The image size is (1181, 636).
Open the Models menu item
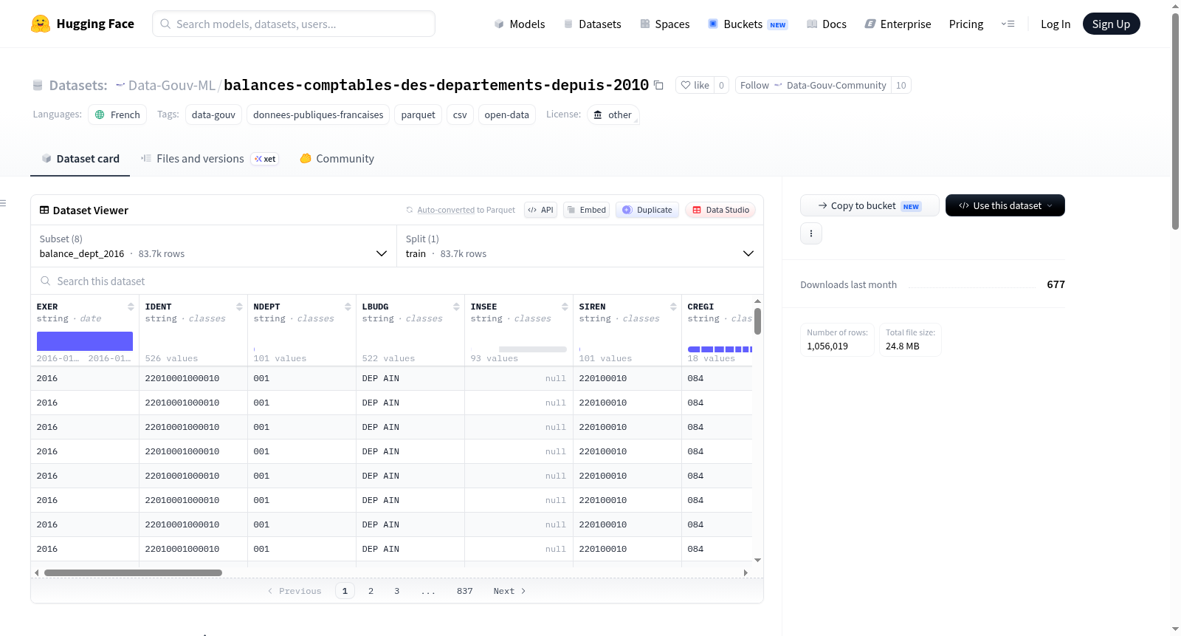pyautogui.click(x=520, y=24)
